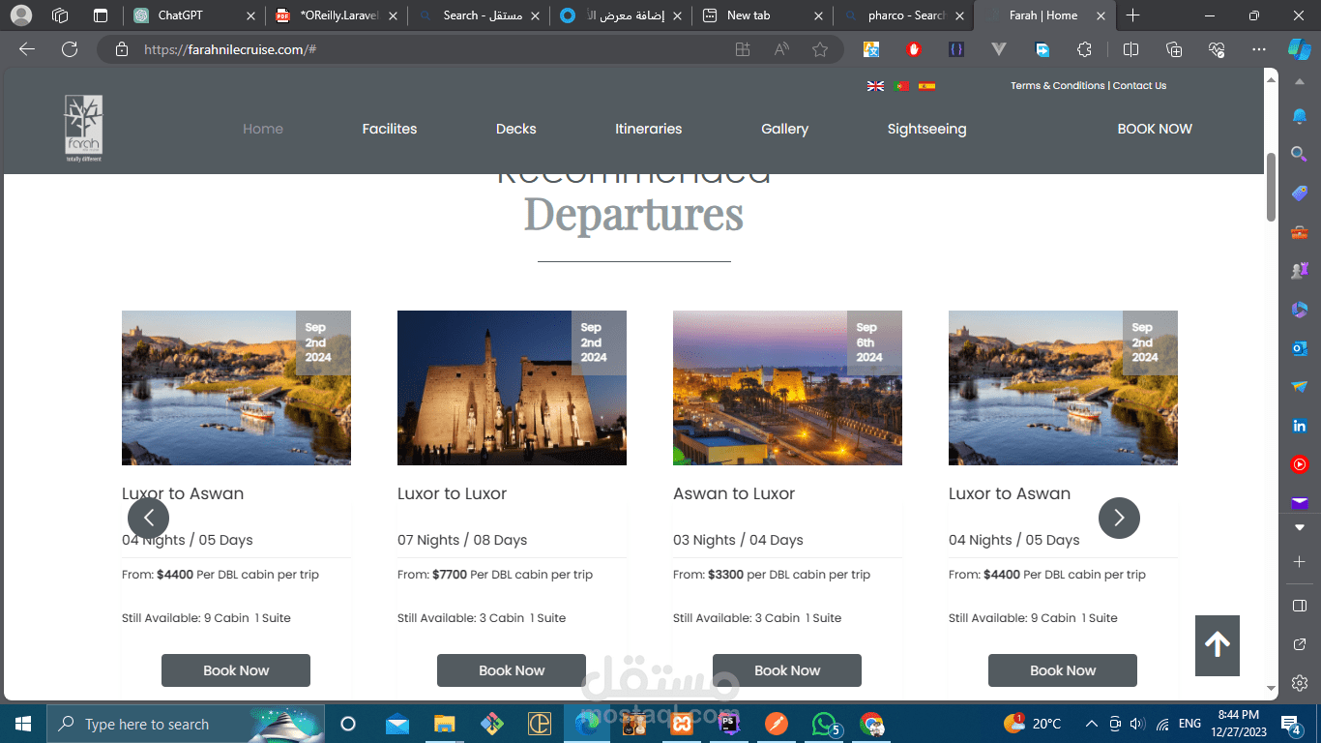This screenshot has width=1321, height=743.
Task: Click the scroll-to-top arrow button
Action: pos(1218,645)
